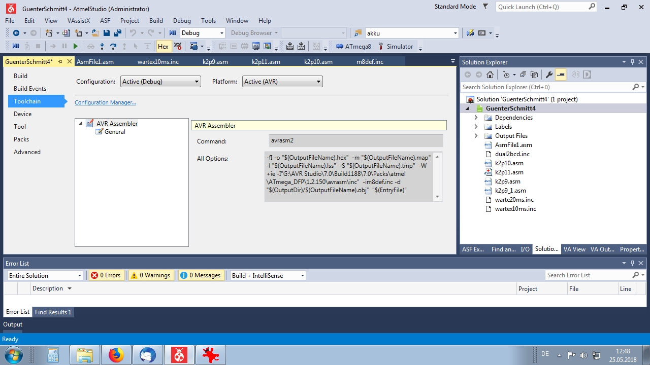Switch to the Find Results 1 tab
650x365 pixels.
53,312
